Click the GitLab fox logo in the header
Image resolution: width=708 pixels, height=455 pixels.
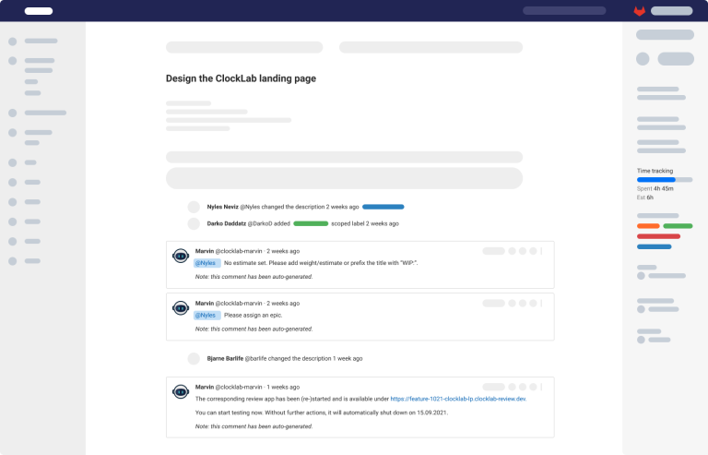(640, 11)
